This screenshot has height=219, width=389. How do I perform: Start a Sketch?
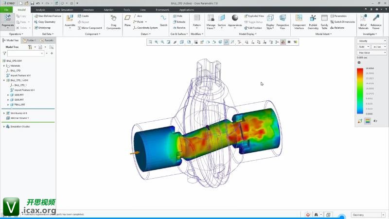[163, 20]
